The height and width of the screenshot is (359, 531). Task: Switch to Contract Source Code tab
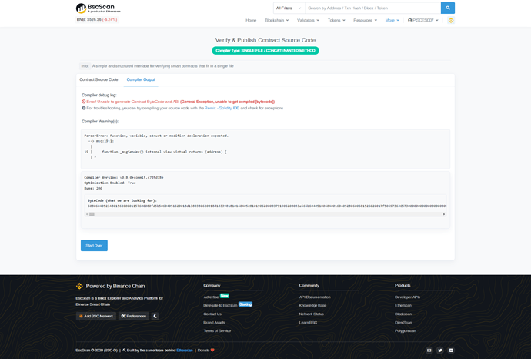tap(99, 79)
